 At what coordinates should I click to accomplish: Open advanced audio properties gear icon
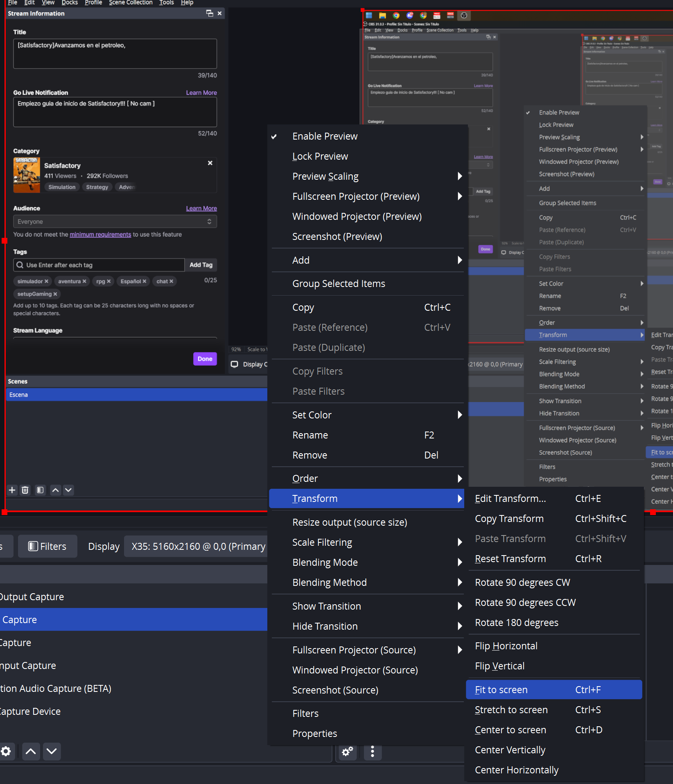[x=348, y=751]
